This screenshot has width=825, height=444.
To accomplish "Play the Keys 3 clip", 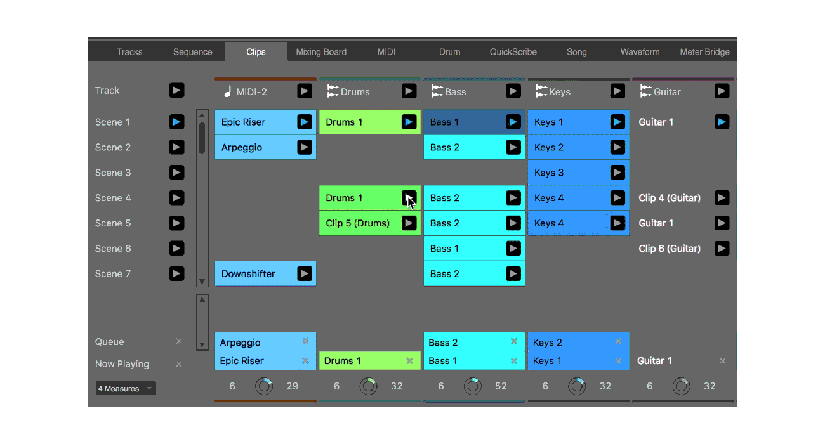I will 617,173.
